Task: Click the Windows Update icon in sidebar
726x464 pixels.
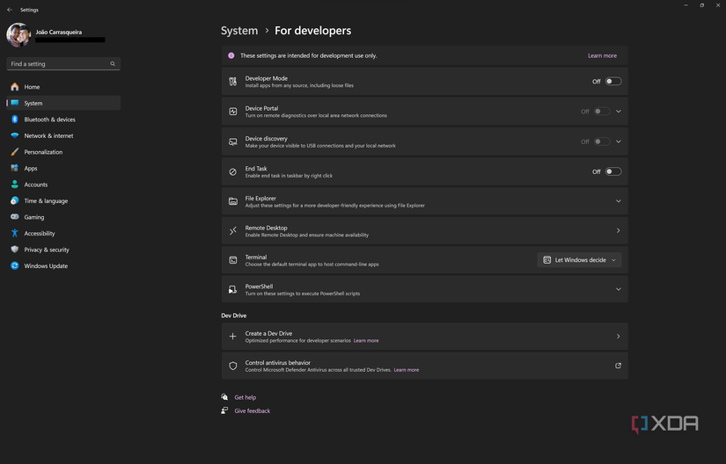Action: pos(15,266)
